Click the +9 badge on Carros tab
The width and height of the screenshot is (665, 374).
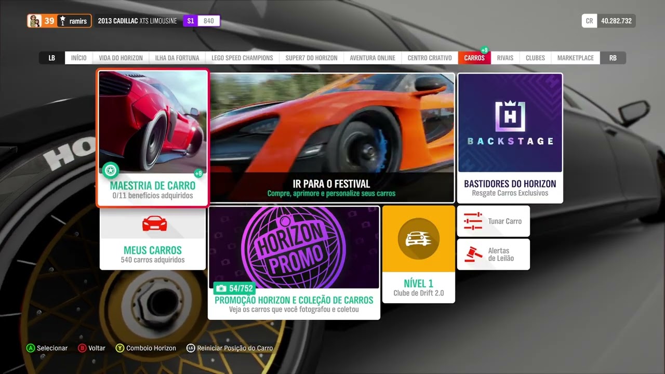click(484, 50)
